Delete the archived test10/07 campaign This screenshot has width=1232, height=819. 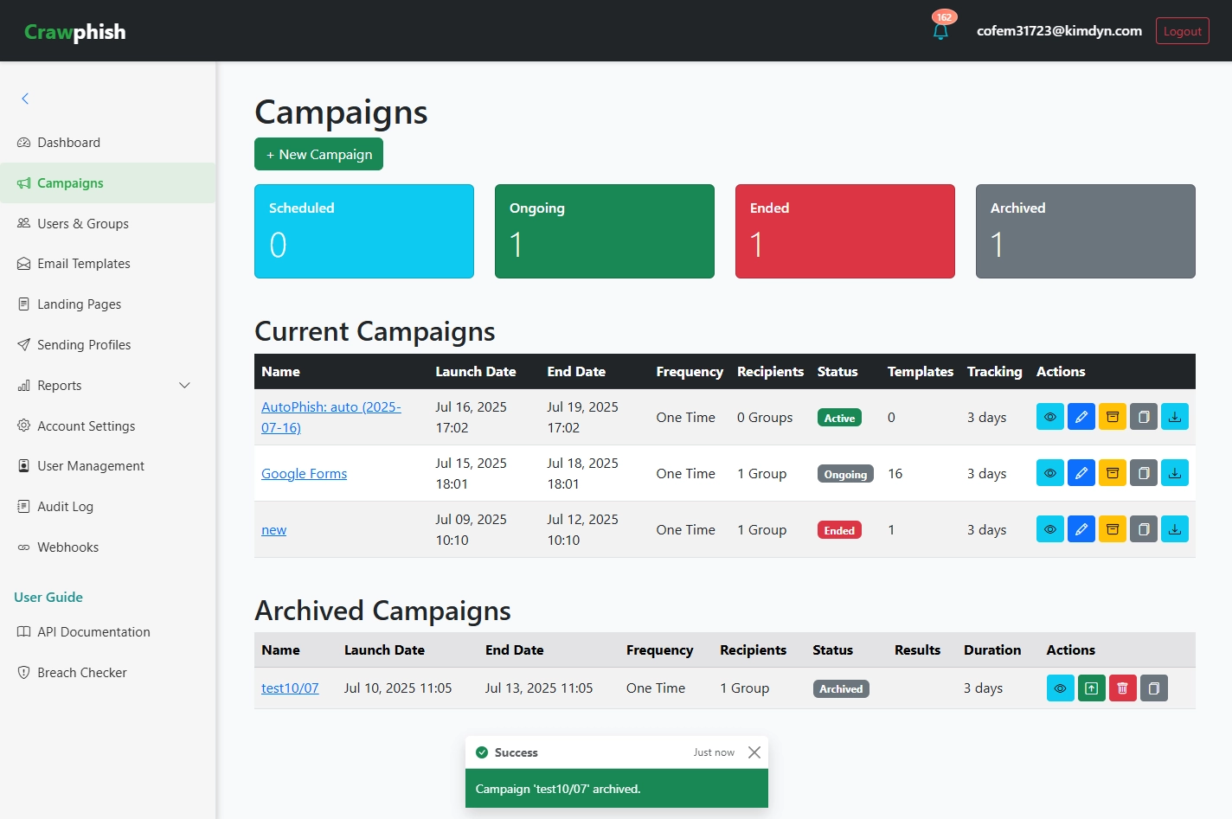click(1122, 688)
